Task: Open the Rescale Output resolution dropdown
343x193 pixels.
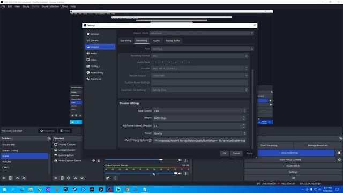Action: tap(200, 76)
